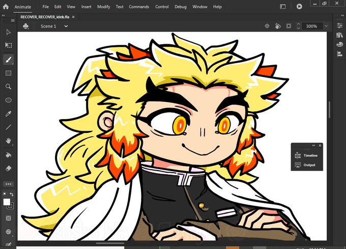Open the Edit menu
Screen dimensions: 346x249
click(x=57, y=7)
